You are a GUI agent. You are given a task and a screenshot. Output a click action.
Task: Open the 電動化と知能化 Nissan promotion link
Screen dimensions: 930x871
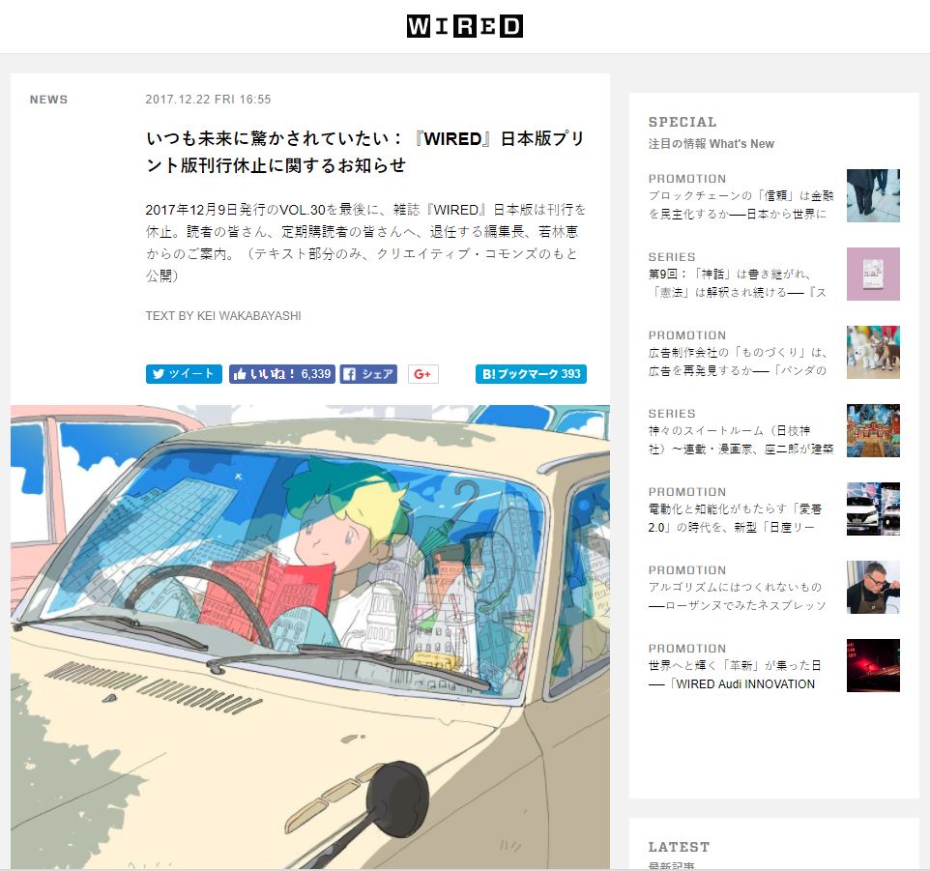(735, 517)
